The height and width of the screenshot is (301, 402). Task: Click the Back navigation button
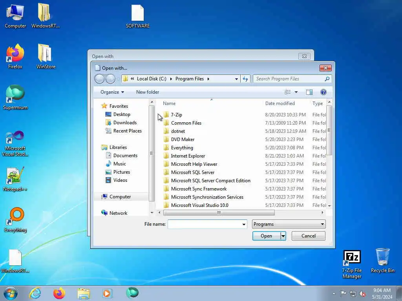(x=99, y=79)
